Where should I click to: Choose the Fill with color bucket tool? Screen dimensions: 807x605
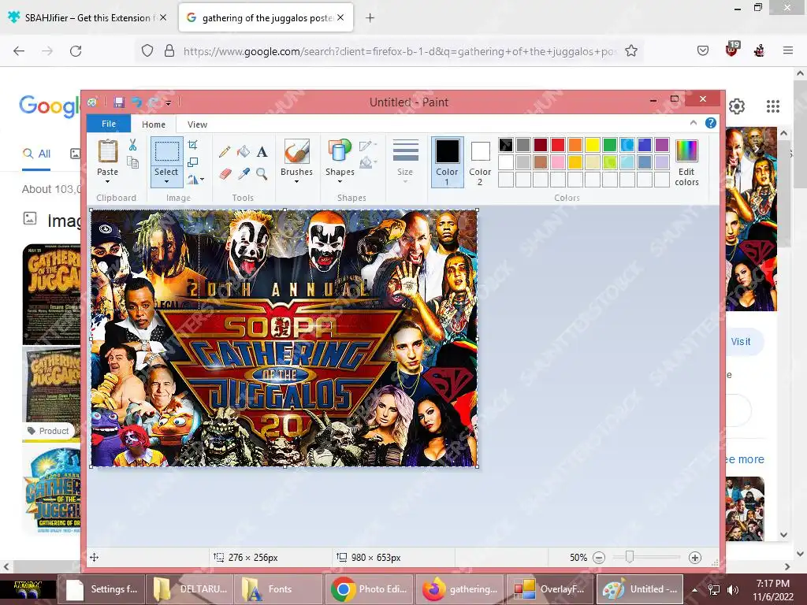pyautogui.click(x=244, y=151)
